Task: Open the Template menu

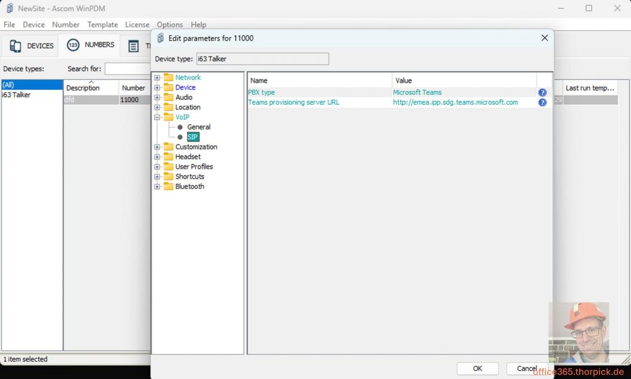Action: coord(102,25)
